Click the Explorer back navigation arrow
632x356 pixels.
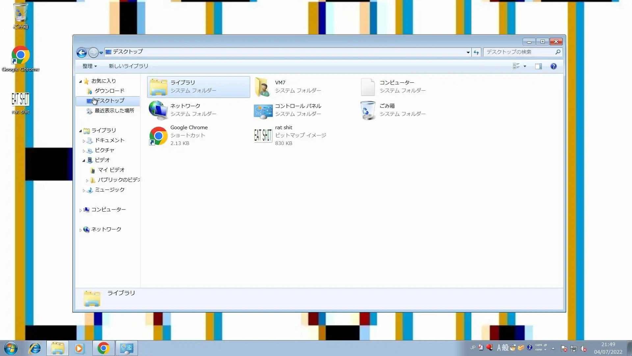tap(81, 52)
